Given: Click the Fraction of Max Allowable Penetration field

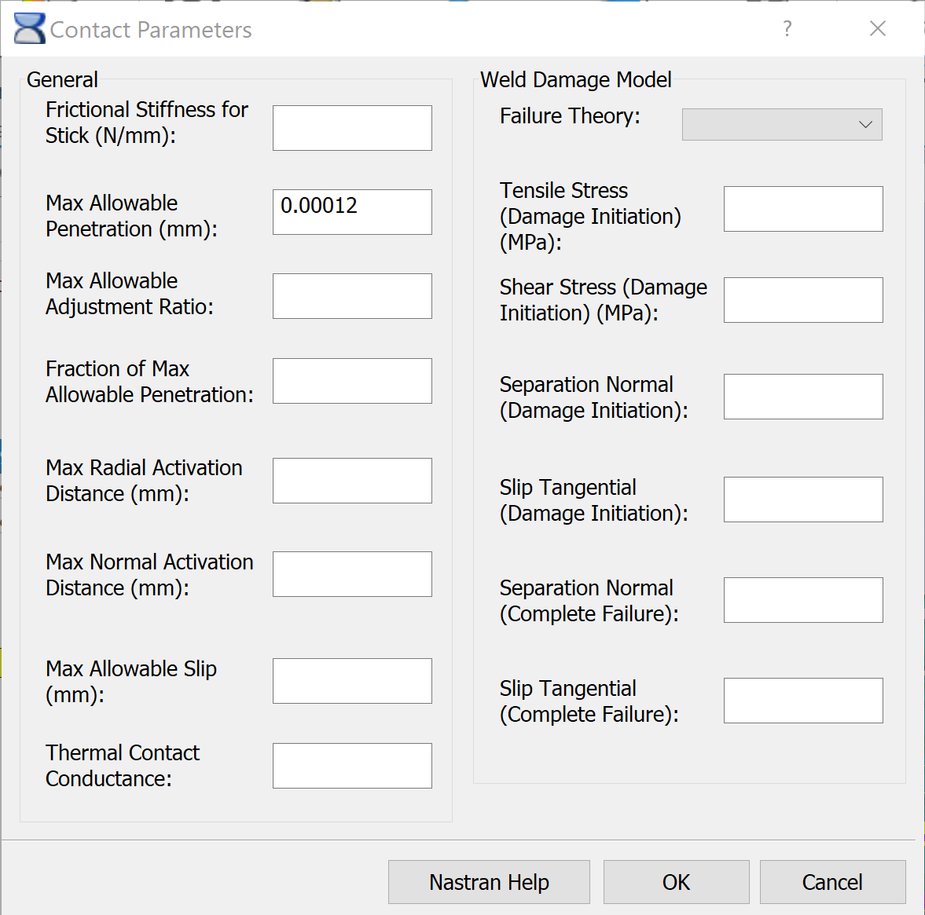Looking at the screenshot, I should tap(352, 381).
